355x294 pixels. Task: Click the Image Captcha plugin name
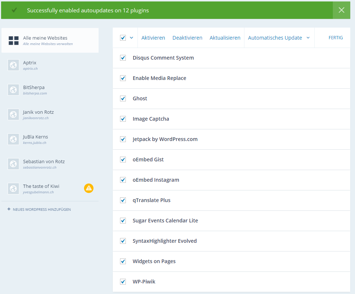pos(151,119)
